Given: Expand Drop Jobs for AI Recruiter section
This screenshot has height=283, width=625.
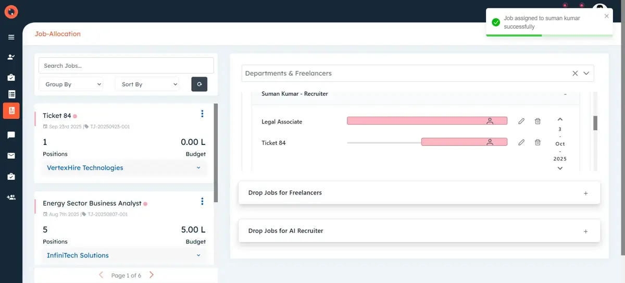Looking at the screenshot, I should coord(585,231).
